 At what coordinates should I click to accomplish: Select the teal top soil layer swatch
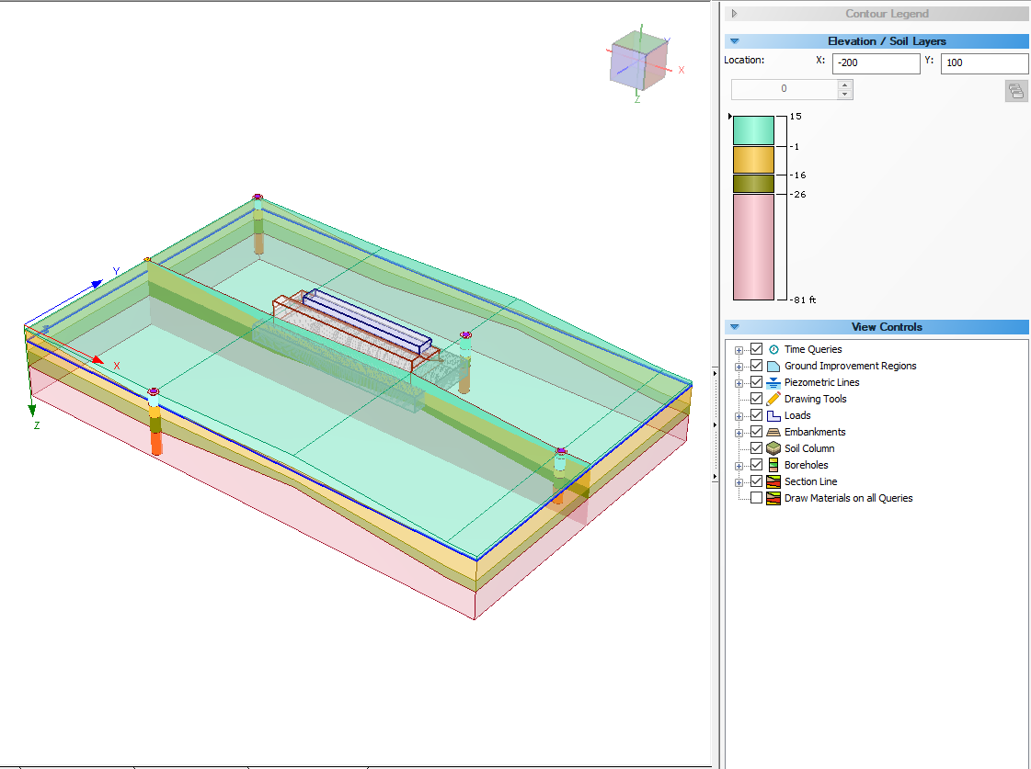754,130
